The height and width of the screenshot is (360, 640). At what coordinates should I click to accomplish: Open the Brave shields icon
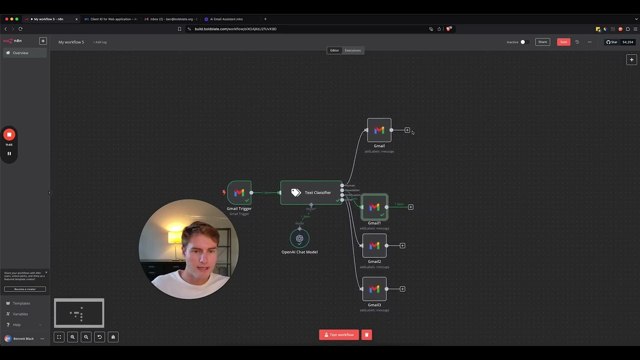pos(448,29)
